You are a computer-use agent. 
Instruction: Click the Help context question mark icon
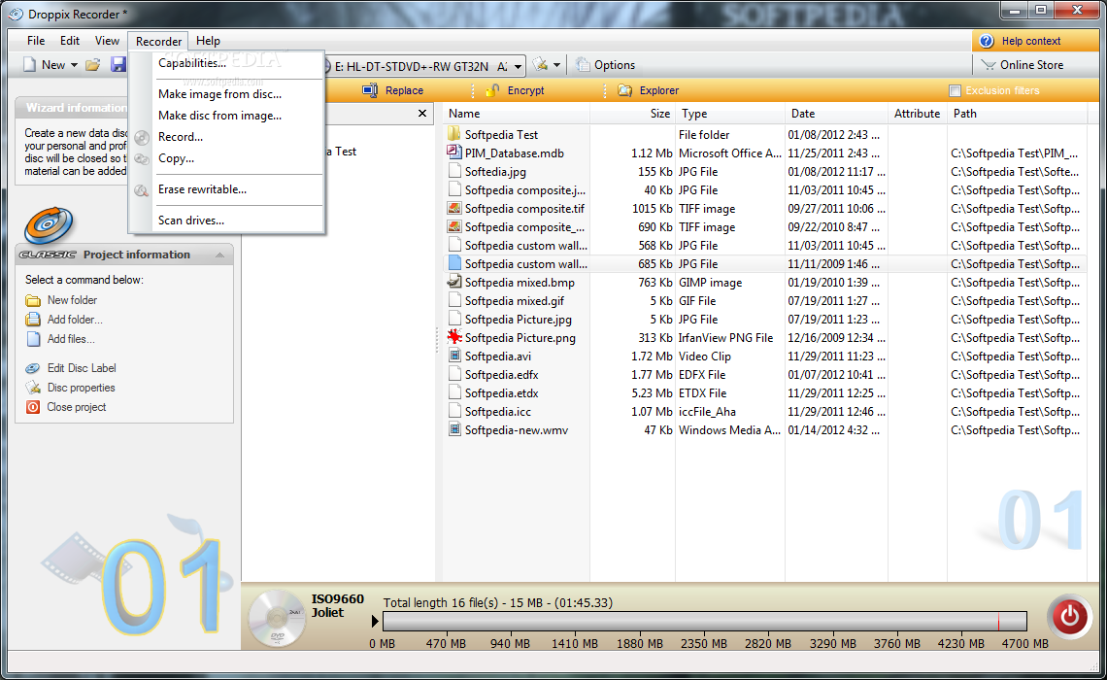click(987, 41)
